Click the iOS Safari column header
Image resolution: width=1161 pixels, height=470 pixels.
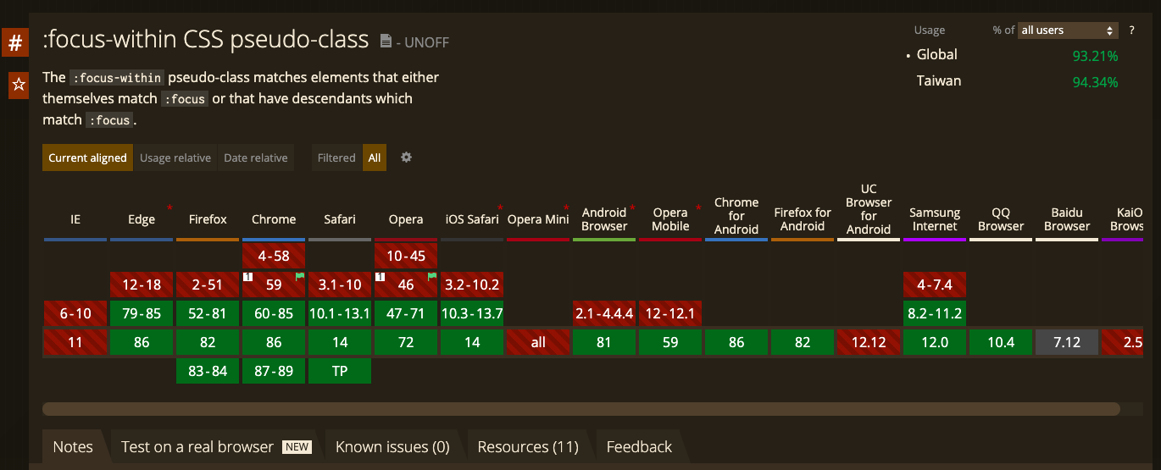coord(472,219)
